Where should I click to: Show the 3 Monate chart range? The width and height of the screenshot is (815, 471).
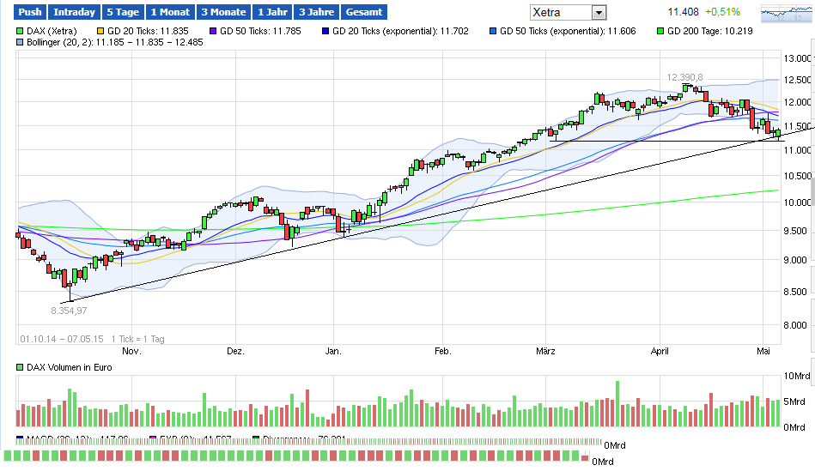pos(222,13)
